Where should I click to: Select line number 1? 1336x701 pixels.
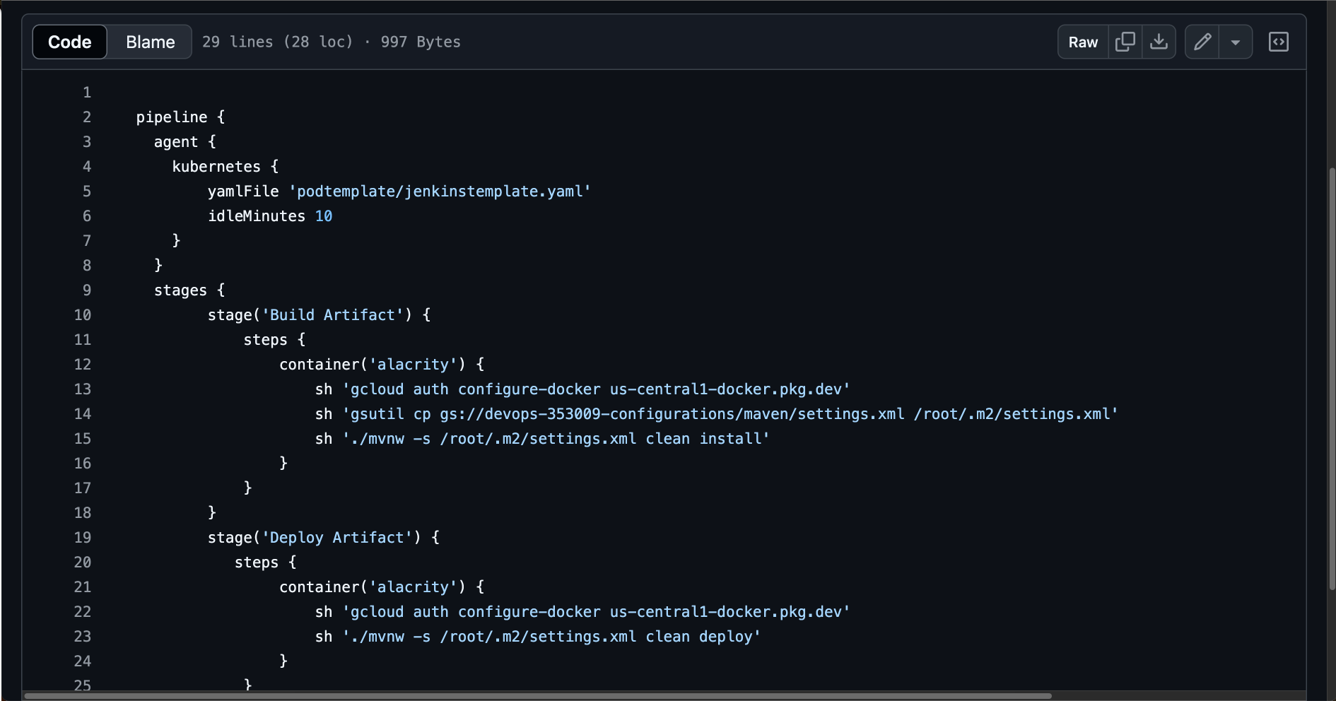(x=86, y=92)
